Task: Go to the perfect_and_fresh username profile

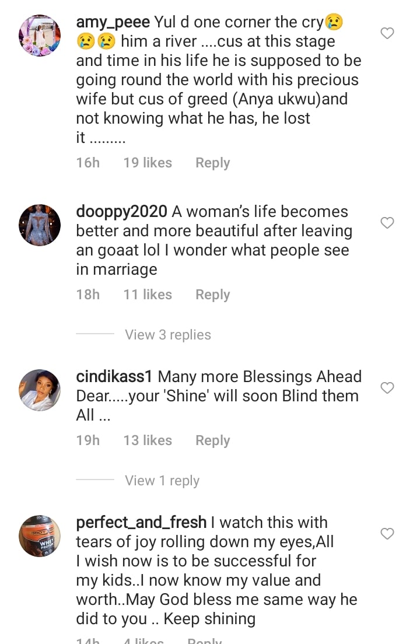Action: 141,523
